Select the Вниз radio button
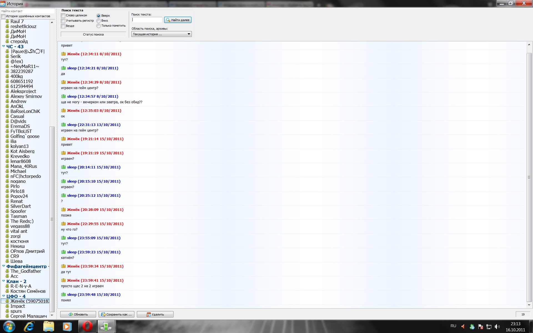This screenshot has width=533, height=333. [99, 21]
